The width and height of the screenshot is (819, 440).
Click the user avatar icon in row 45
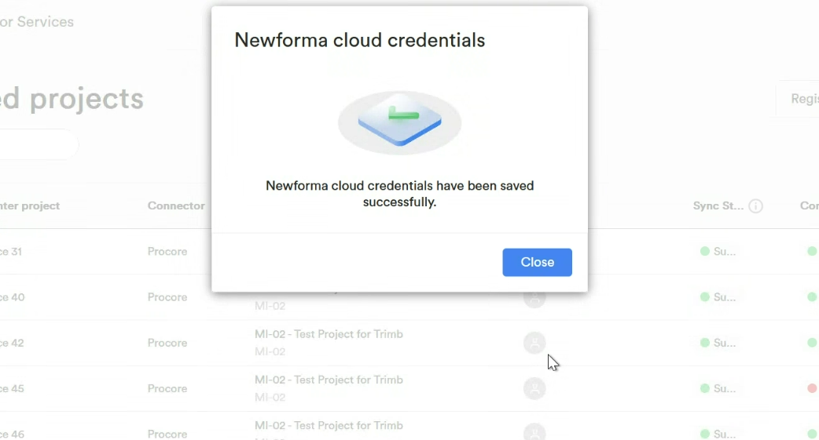[x=534, y=388]
